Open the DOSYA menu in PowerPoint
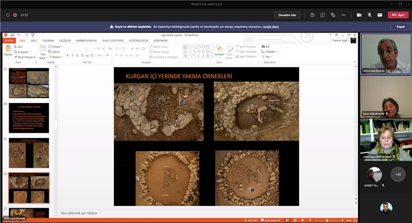Viewport: 412px width, 223px height. pyautogui.click(x=9, y=41)
